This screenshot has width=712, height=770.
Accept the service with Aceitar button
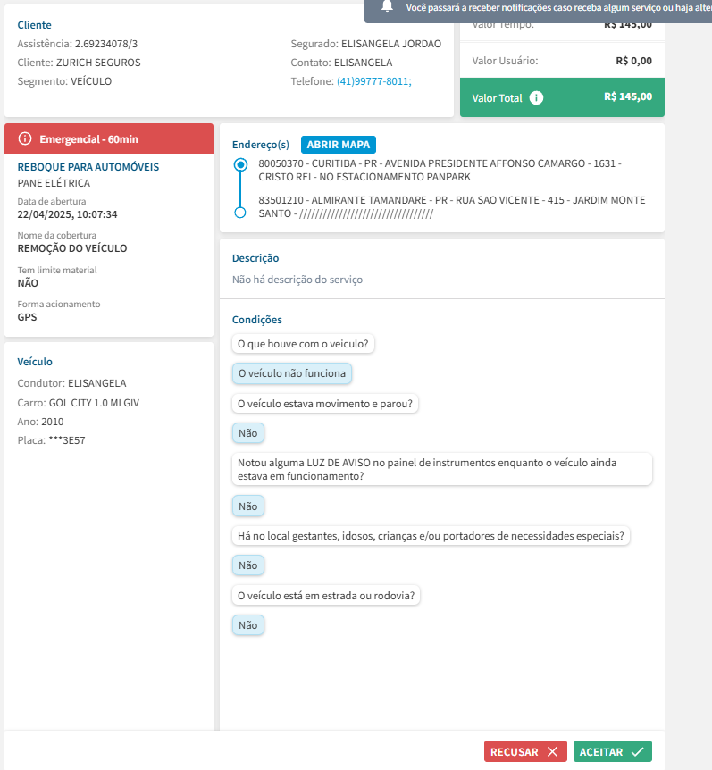tap(612, 752)
